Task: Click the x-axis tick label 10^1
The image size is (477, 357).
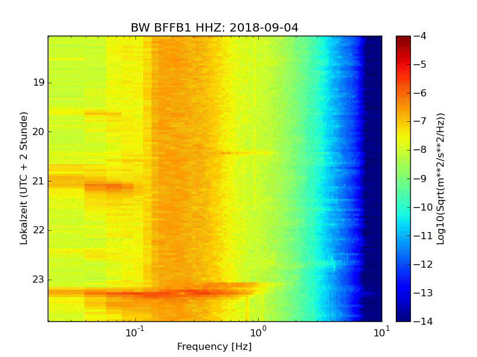Action: coord(382,332)
